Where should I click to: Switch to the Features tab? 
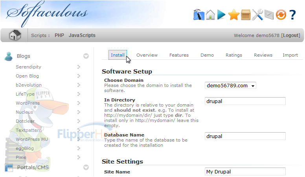coord(179,55)
